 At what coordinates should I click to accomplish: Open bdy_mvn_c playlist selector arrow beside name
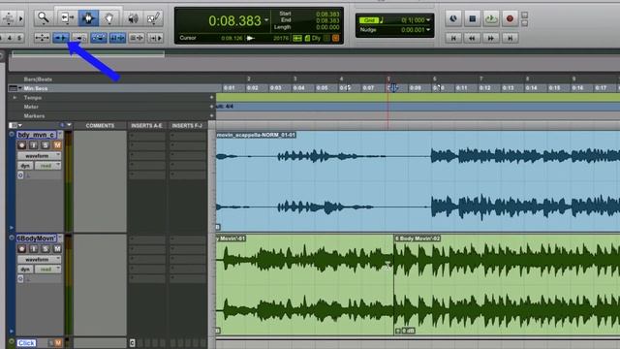[x=60, y=135]
